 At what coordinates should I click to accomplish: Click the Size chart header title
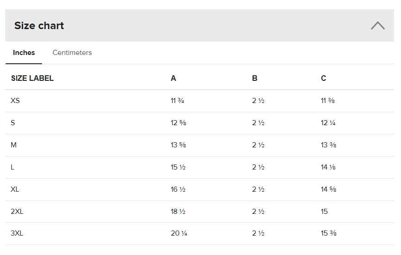coord(39,25)
